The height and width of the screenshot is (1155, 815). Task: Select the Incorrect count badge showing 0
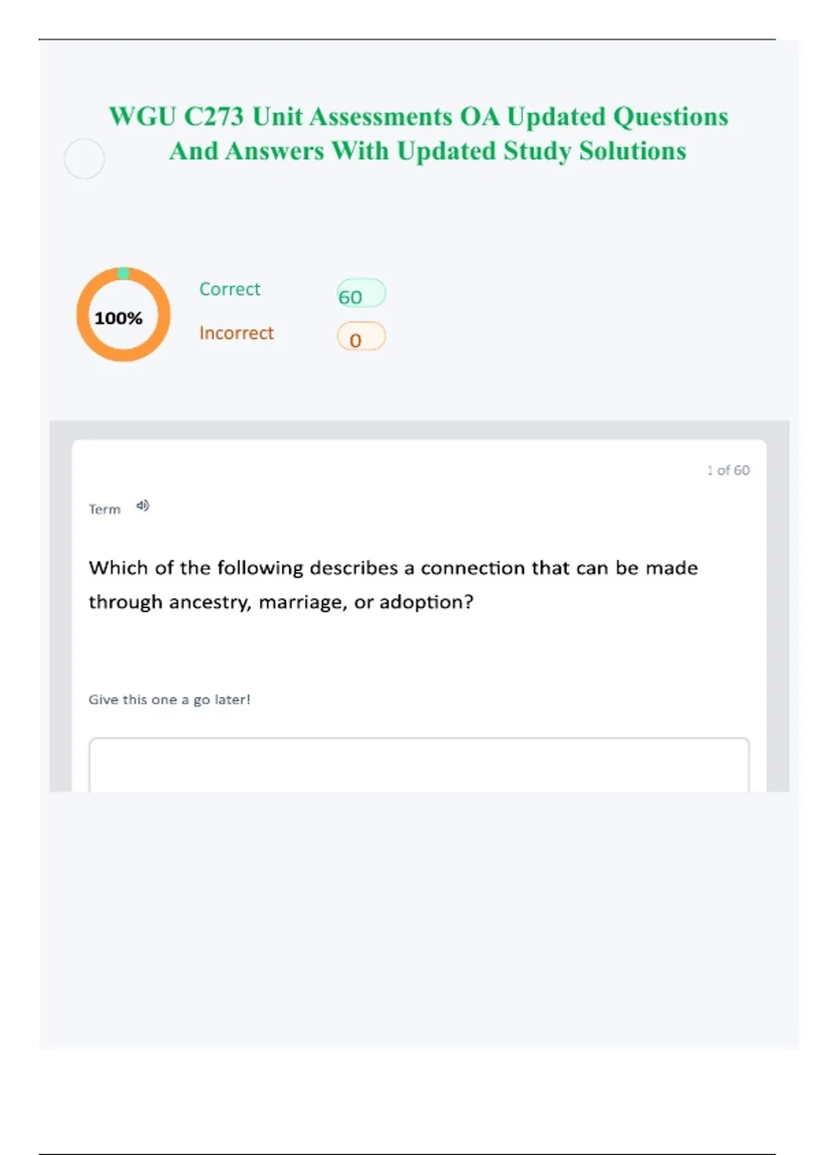coord(361,338)
